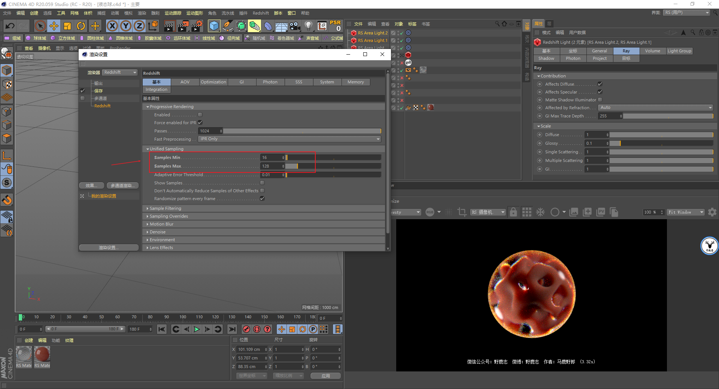
Task: Toggle Randomize pattern every frame checkbox
Action: pyautogui.click(x=262, y=199)
